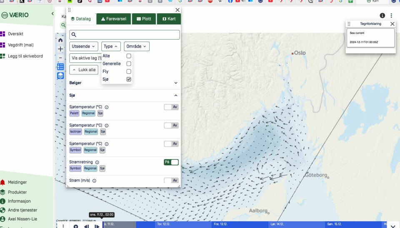The image size is (400, 228).
Task: Zoom in with the map plus icon
Action: 60,49
